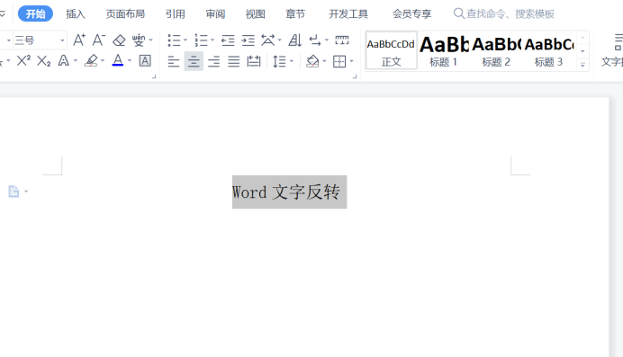This screenshot has width=623, height=357.
Task: Open 插入 tab
Action: click(x=76, y=13)
